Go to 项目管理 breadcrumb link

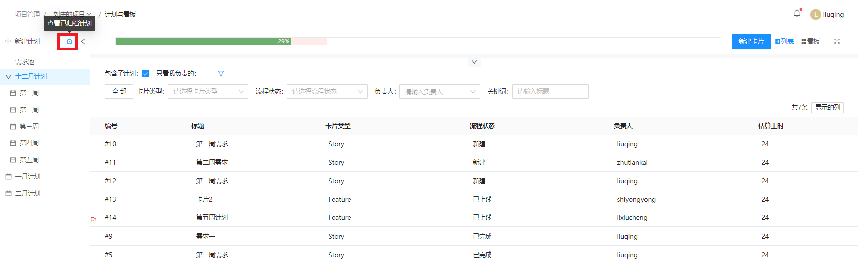[27, 14]
